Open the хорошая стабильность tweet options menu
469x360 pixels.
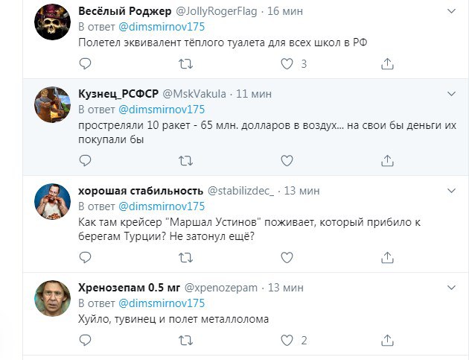[451, 190]
